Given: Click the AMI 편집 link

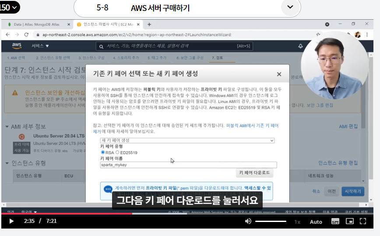Looking at the screenshot, I should tap(348, 126).
